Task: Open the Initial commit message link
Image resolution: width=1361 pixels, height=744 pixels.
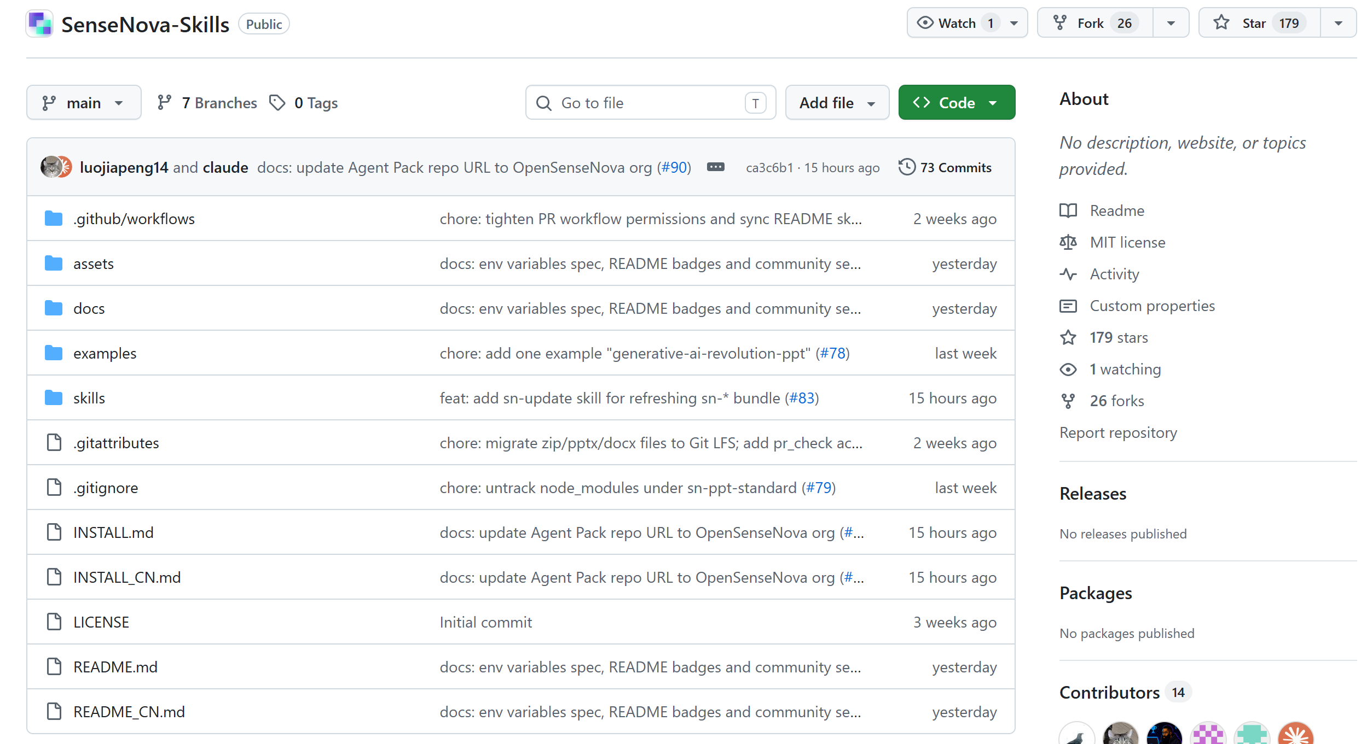Action: [486, 622]
